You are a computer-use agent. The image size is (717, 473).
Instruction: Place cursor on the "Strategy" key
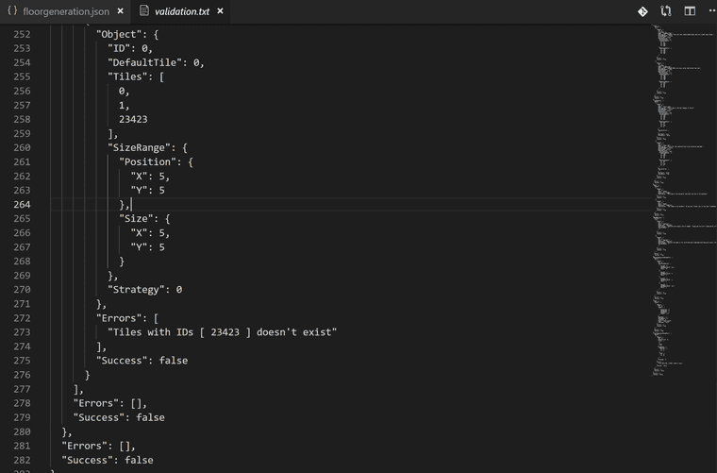pyautogui.click(x=139, y=290)
